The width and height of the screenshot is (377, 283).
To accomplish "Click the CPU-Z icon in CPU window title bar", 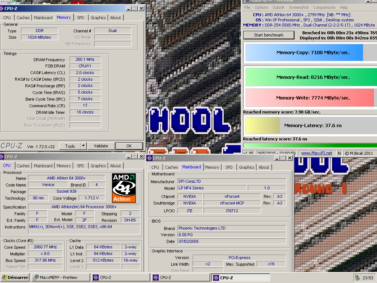I will [x=1, y=157].
